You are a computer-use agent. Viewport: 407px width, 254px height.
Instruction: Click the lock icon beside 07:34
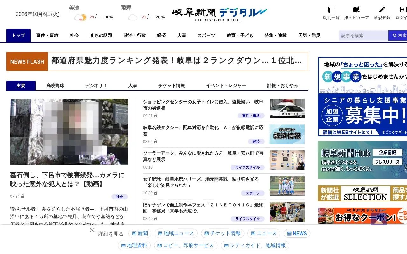click(23, 197)
